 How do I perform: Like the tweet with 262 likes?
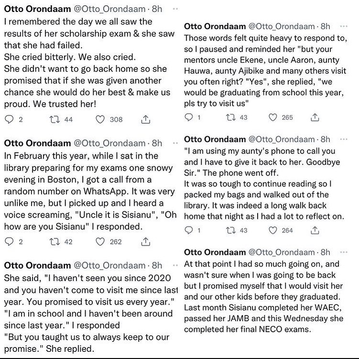(100, 242)
